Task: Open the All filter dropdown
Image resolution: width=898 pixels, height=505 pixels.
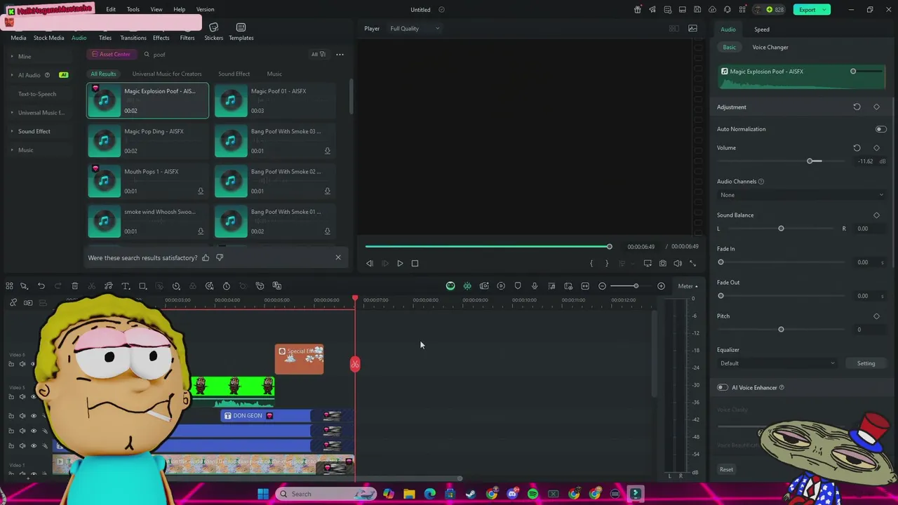Action: point(319,54)
